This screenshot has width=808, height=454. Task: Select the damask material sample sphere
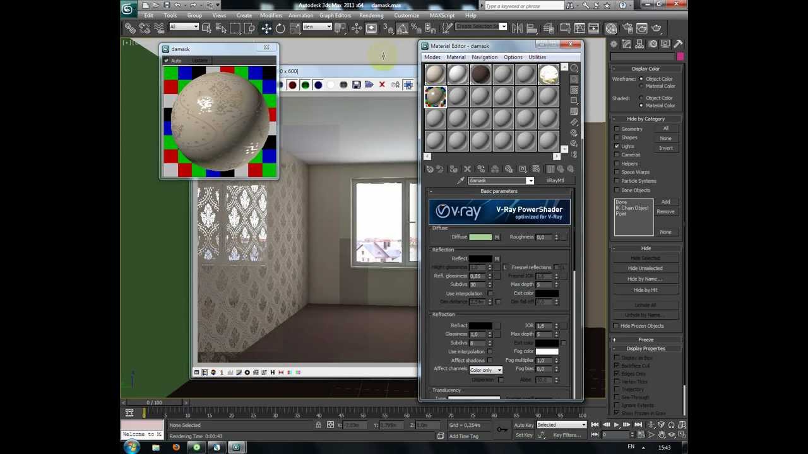pos(435,96)
